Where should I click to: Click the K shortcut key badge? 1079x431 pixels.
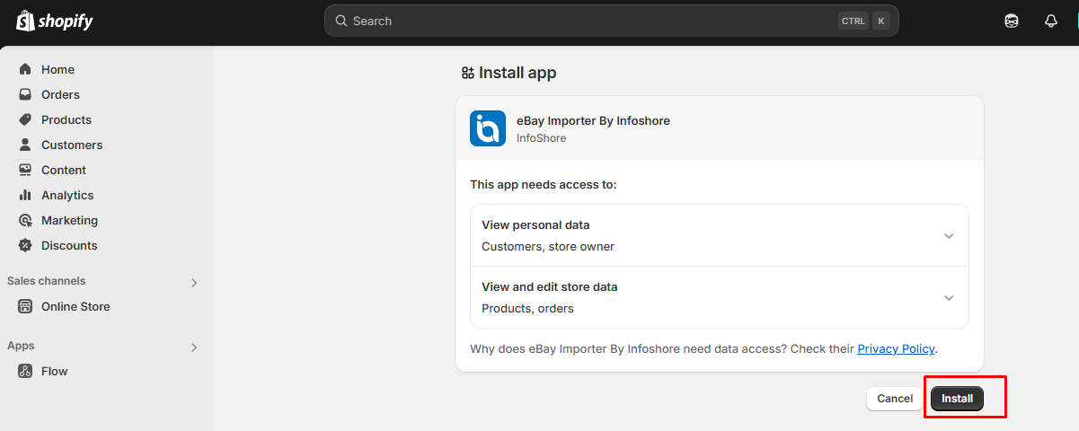880,21
